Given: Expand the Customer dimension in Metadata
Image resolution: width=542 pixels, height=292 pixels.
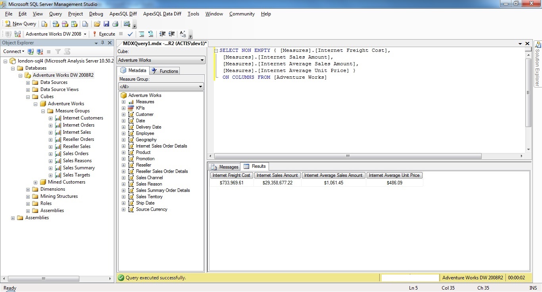Looking at the screenshot, I should [123, 114].
